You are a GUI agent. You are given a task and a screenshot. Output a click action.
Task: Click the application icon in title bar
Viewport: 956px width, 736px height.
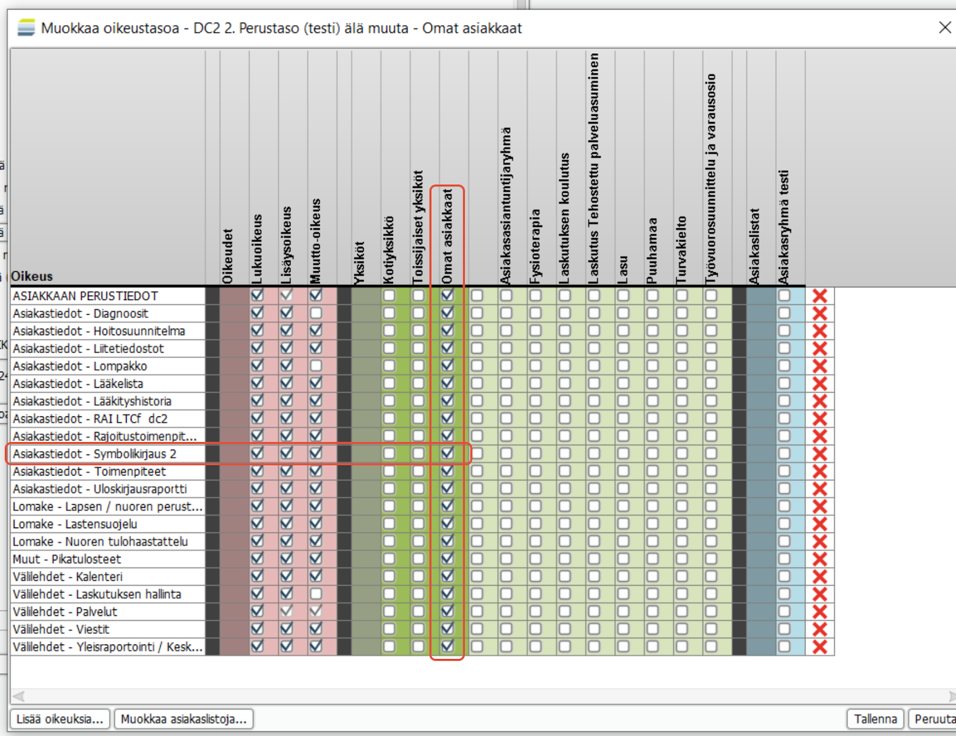pos(26,27)
